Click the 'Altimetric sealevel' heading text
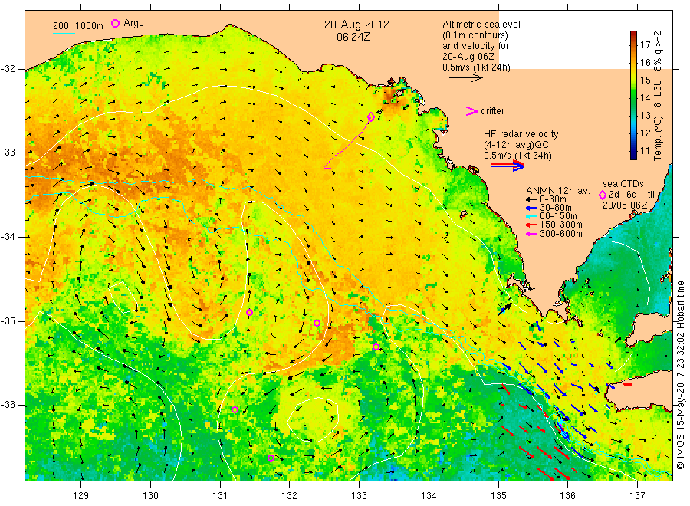Screen dimensions: 690x506 pyautogui.click(x=481, y=25)
